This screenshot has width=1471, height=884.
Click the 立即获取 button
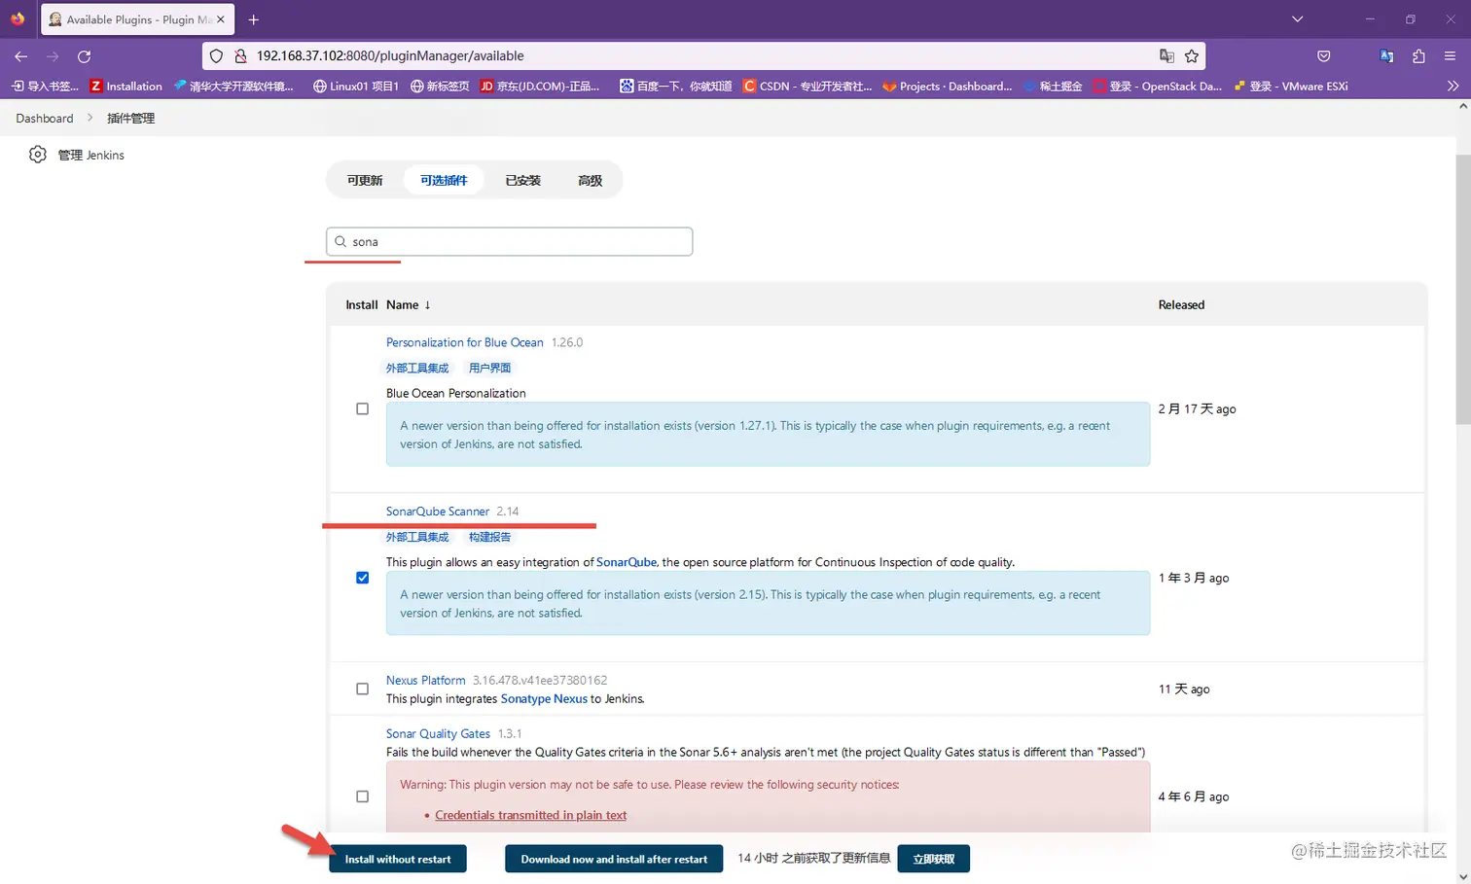(x=934, y=859)
